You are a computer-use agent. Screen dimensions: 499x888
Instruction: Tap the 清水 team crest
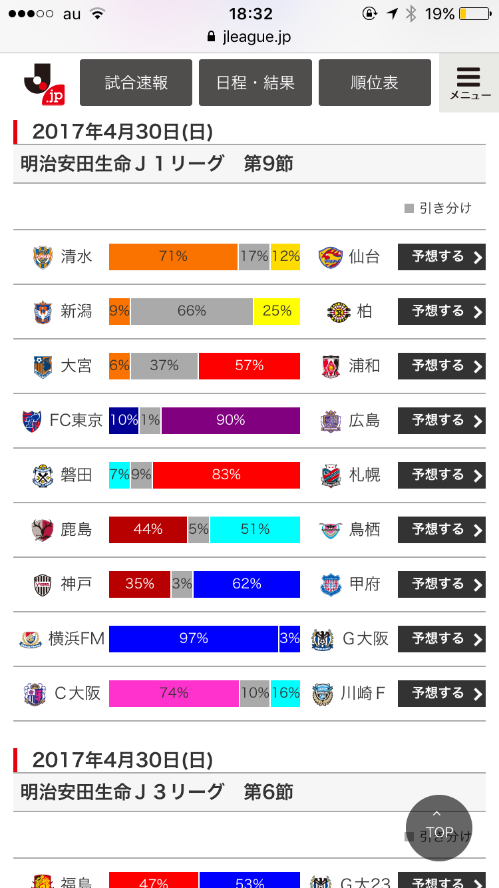(43, 257)
